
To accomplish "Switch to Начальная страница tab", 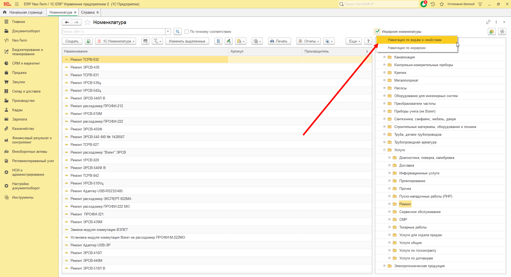I will point(23,12).
